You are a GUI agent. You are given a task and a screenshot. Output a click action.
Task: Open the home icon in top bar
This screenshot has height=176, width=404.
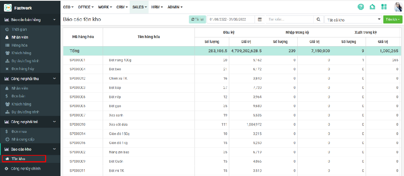tap(372, 7)
